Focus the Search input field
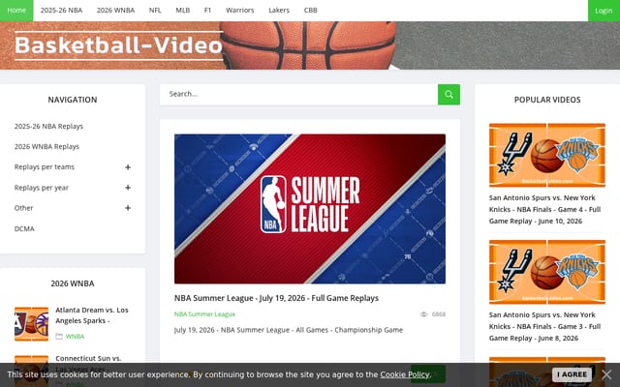The width and height of the screenshot is (620, 387). 298,95
